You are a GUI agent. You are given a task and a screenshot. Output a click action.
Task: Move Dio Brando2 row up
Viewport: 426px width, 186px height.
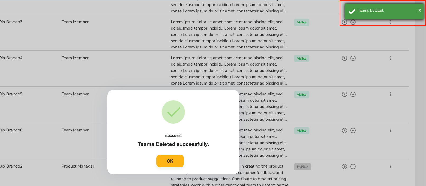tap(344, 167)
